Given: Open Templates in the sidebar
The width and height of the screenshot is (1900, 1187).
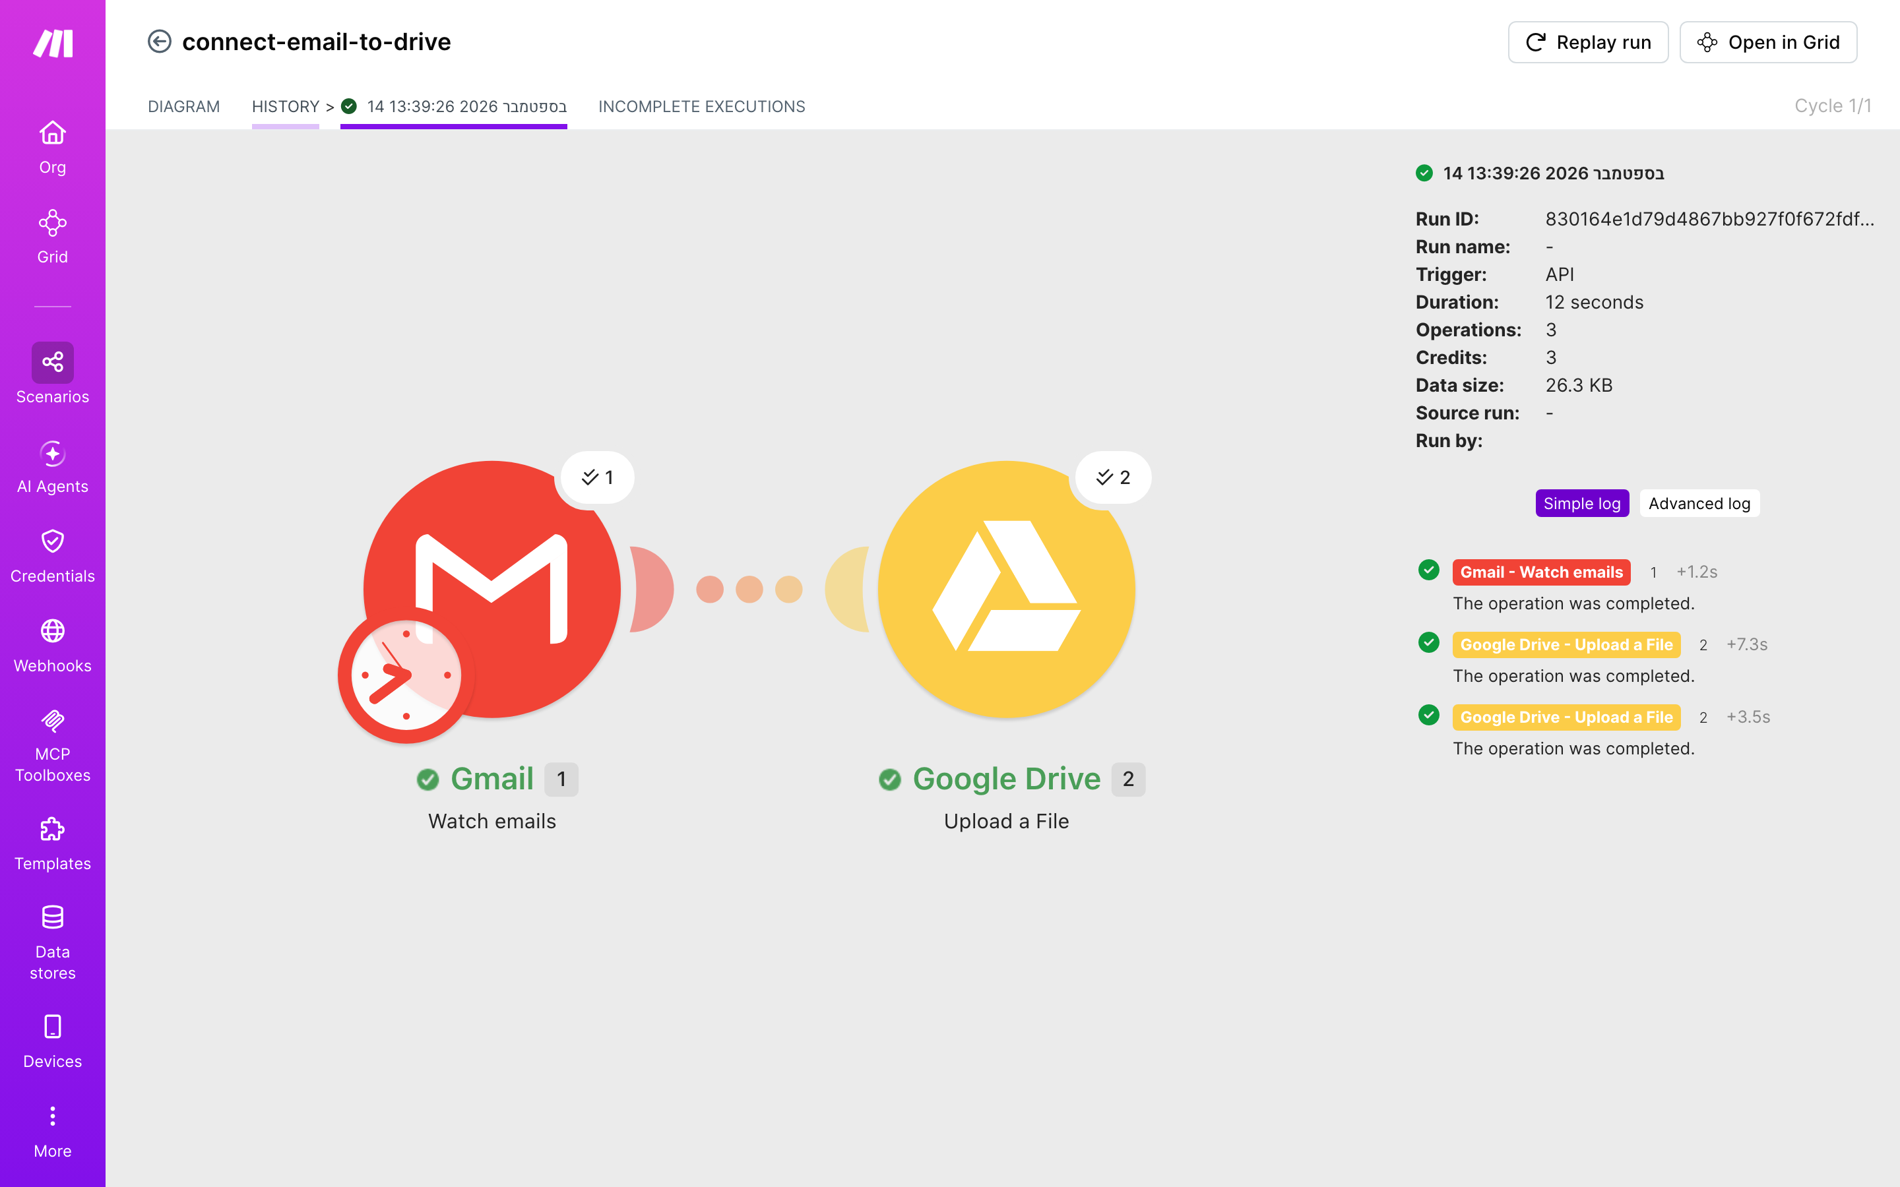Looking at the screenshot, I should [x=53, y=844].
